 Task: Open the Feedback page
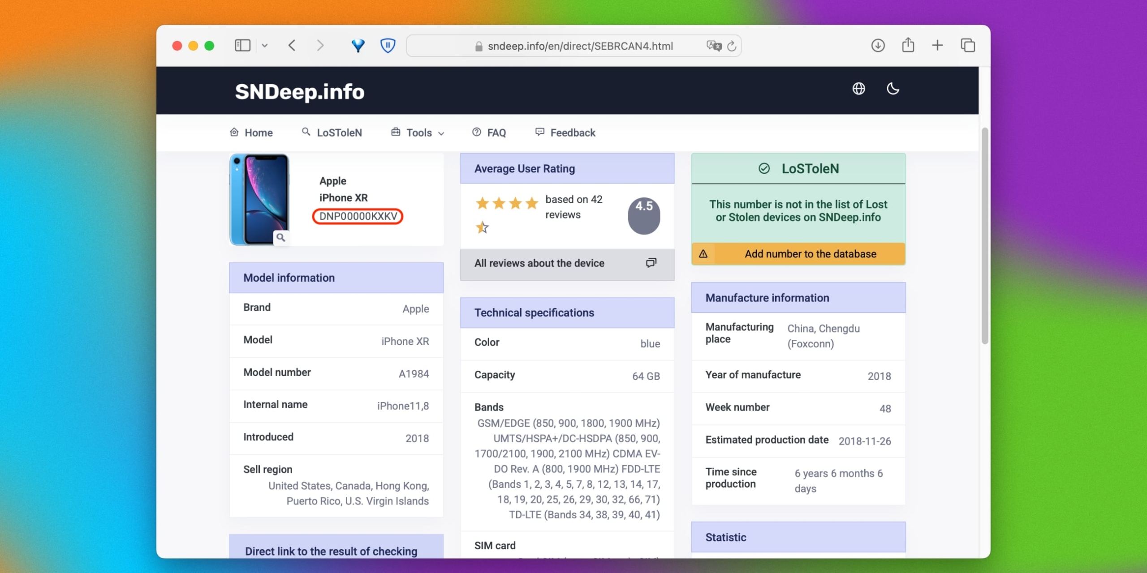[x=565, y=133]
